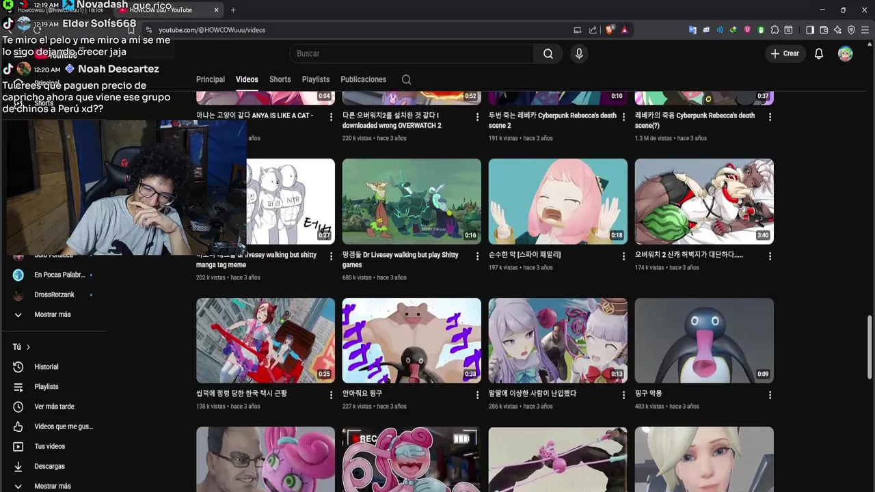This screenshot has width=875, height=492.
Task: Open the watermelon Overwatch thumbnail 3:40
Action: 704,202
